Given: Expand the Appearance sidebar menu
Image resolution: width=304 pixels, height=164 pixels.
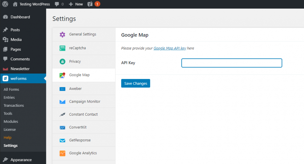Looking at the screenshot, I should pyautogui.click(x=21, y=160).
